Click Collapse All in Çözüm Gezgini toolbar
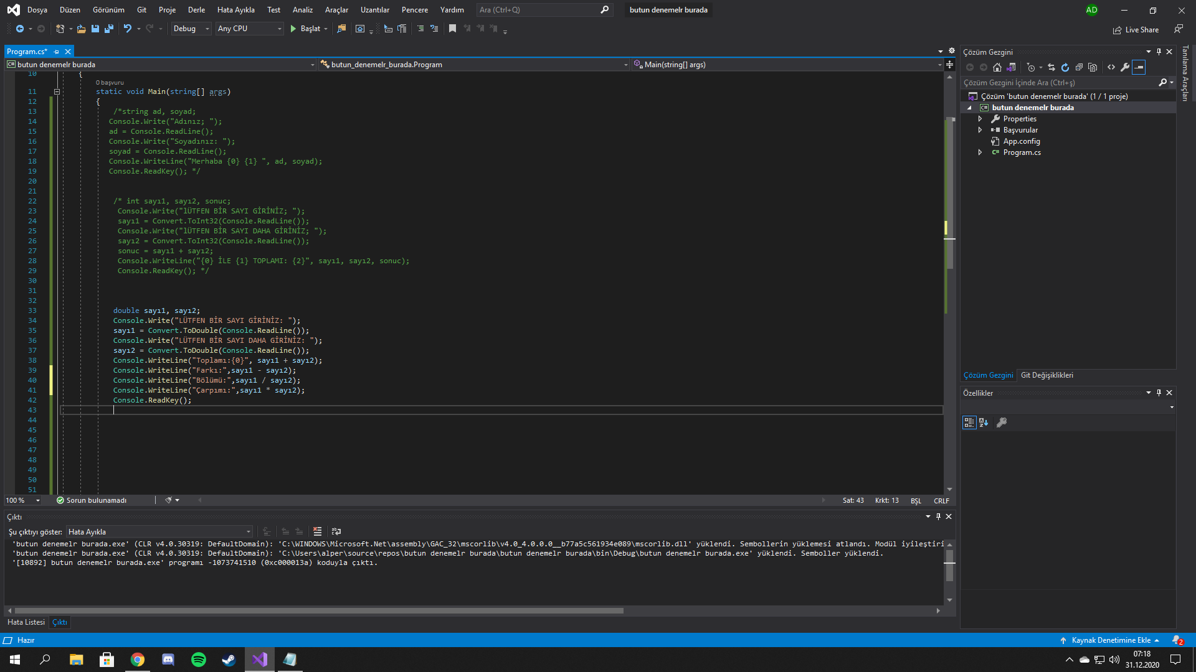 click(x=1079, y=67)
